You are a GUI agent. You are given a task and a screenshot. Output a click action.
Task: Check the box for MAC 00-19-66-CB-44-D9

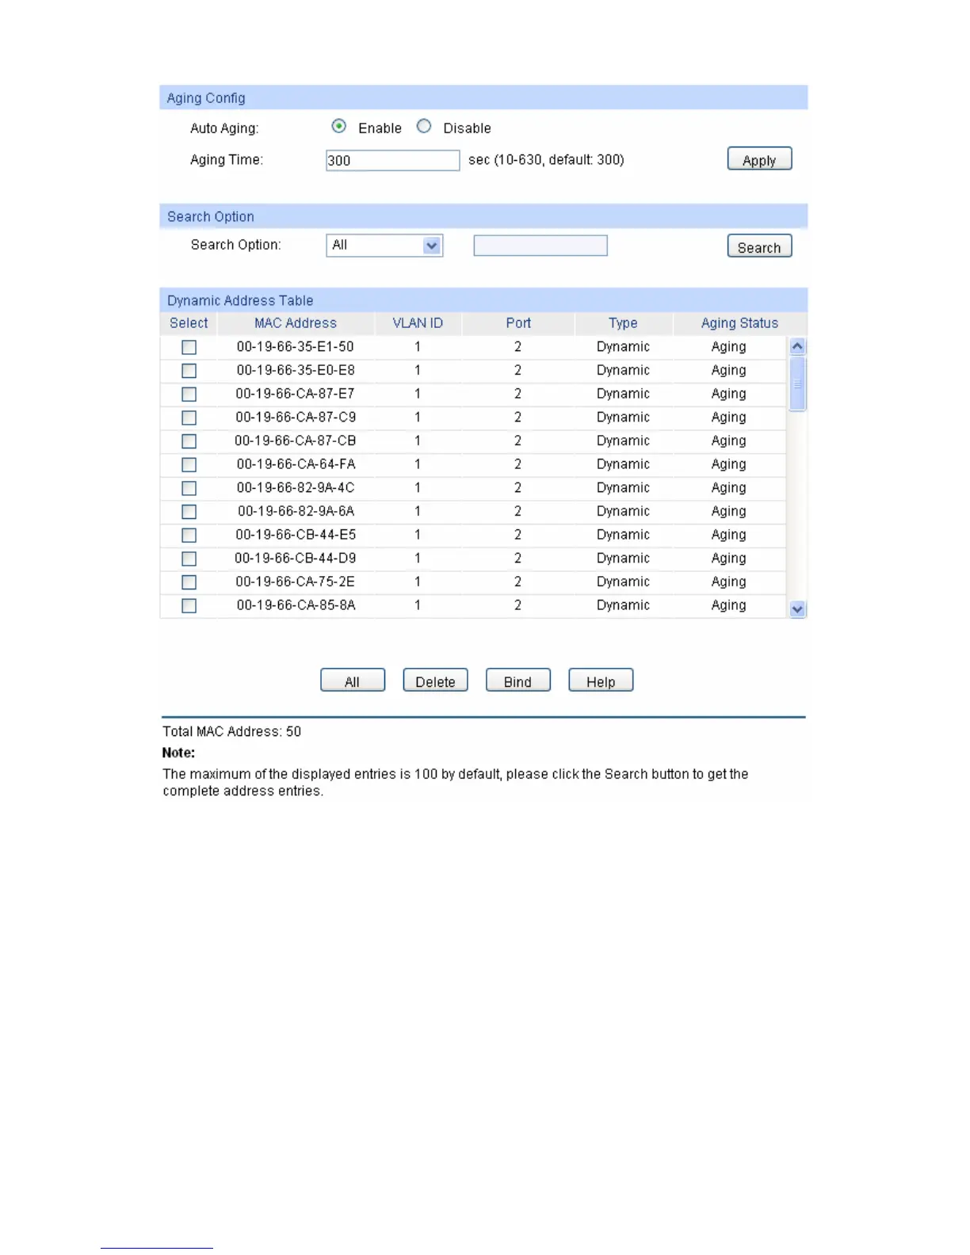click(x=189, y=559)
